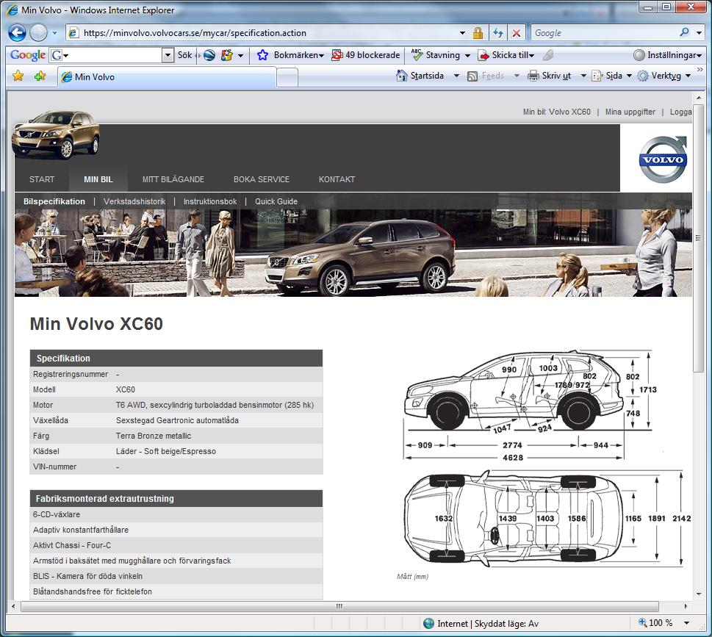The image size is (712, 637).
Task: Click the 49 blockerade popup blocker button
Action: tap(365, 55)
